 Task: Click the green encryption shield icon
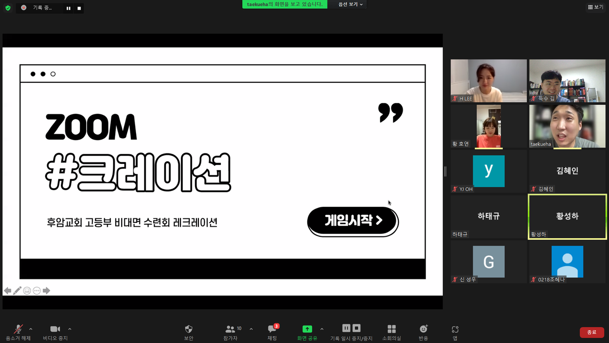tap(8, 8)
